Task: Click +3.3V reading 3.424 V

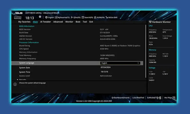Action: (x=151, y=80)
